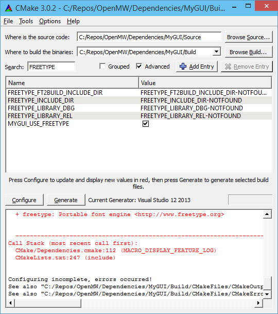Click the output log horizontal scrollbar thumb
The width and height of the screenshot is (278, 314).
coord(48,303)
